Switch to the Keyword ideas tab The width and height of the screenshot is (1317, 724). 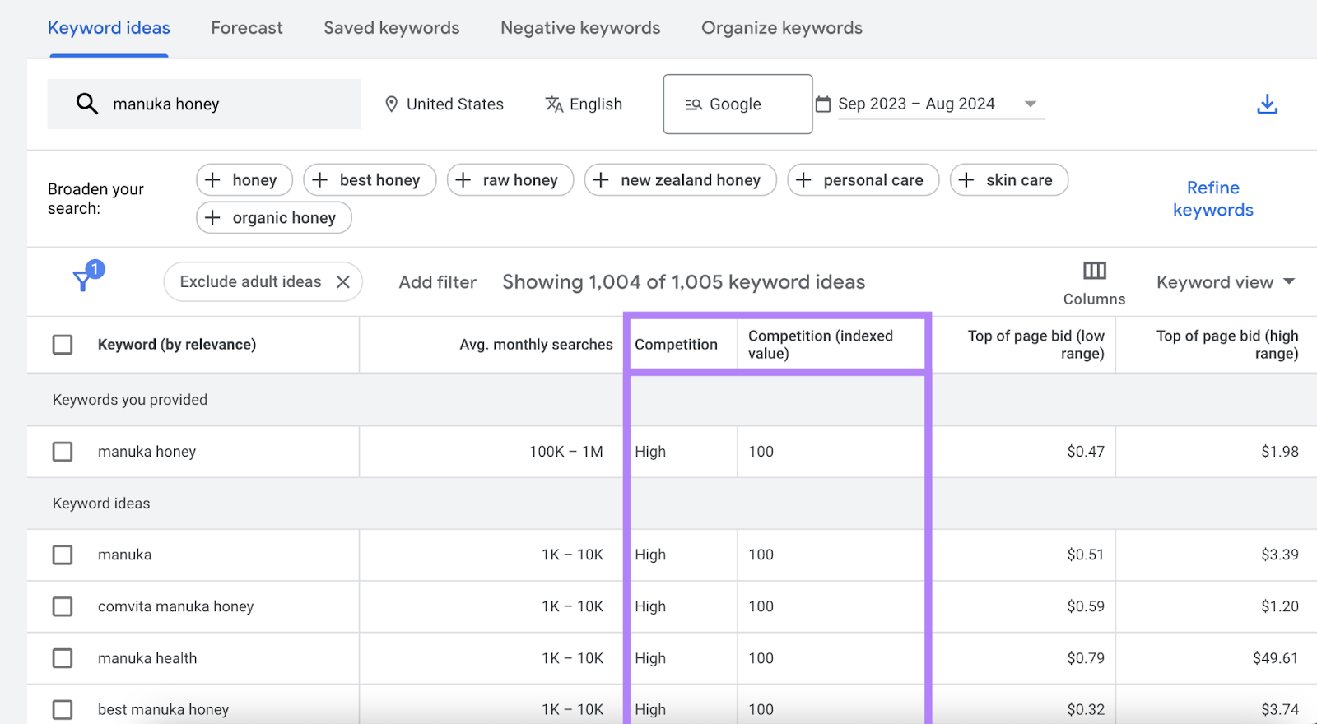[x=109, y=28]
